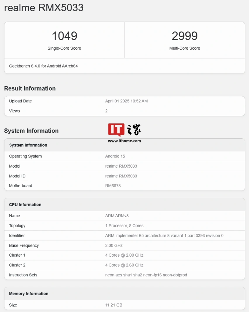Click the www.ithome.com watermark link

(124, 141)
